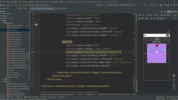Image resolution: width=178 pixels, height=100 pixels.
Task: Click the red pin image in preview
Action: [x=157, y=46]
